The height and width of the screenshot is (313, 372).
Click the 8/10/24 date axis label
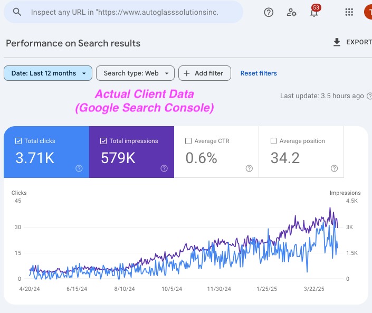125,289
